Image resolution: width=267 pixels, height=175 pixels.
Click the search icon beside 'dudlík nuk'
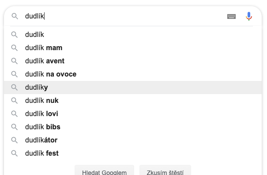[x=15, y=101]
